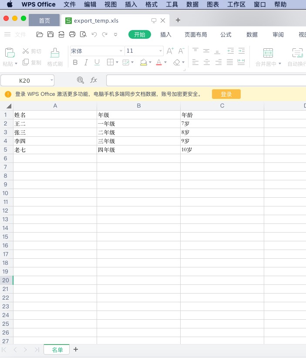
Task: Center text horizontally
Action: [x=207, y=62]
